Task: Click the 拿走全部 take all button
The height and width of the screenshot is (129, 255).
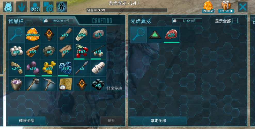Action: (x=158, y=120)
